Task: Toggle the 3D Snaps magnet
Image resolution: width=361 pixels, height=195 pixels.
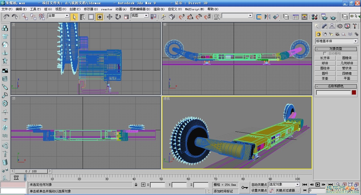Action: coord(182,17)
